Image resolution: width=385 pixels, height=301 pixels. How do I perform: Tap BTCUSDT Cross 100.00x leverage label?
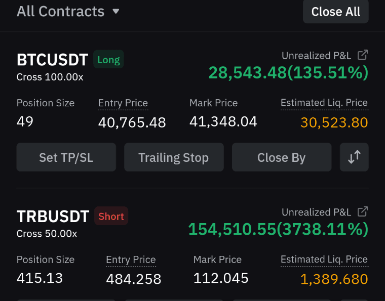click(x=50, y=77)
